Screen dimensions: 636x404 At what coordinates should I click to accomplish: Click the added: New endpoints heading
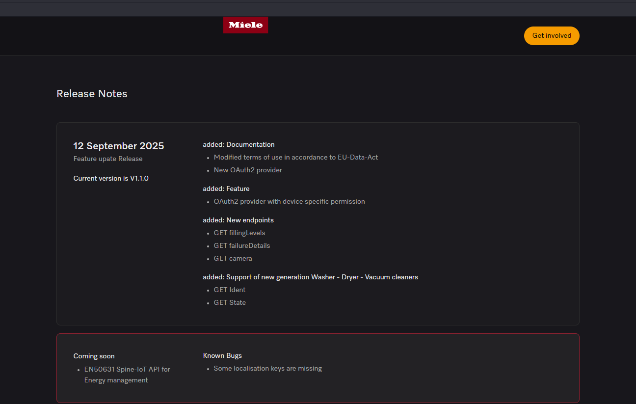tap(238, 220)
